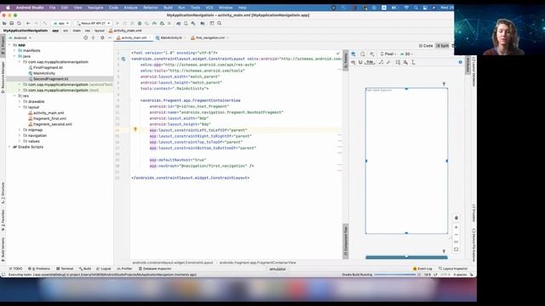Click the Zoom to Fit icon
545x306 pixels.
click(456, 249)
